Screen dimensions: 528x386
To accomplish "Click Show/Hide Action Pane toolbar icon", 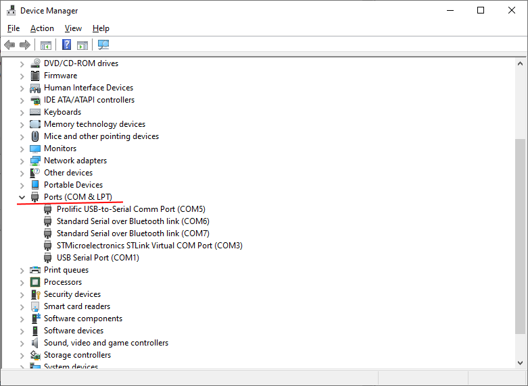I will pos(82,45).
